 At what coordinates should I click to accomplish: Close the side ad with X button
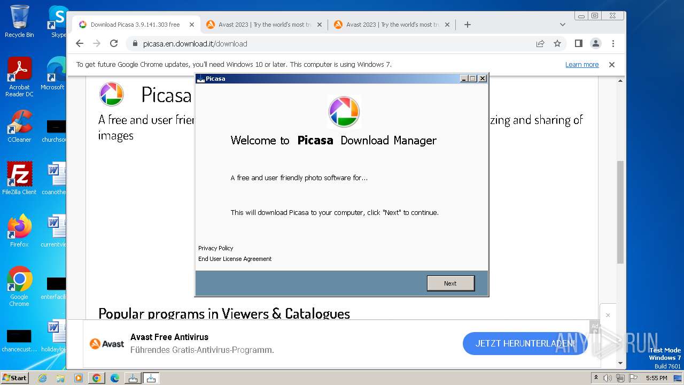coord(608,315)
